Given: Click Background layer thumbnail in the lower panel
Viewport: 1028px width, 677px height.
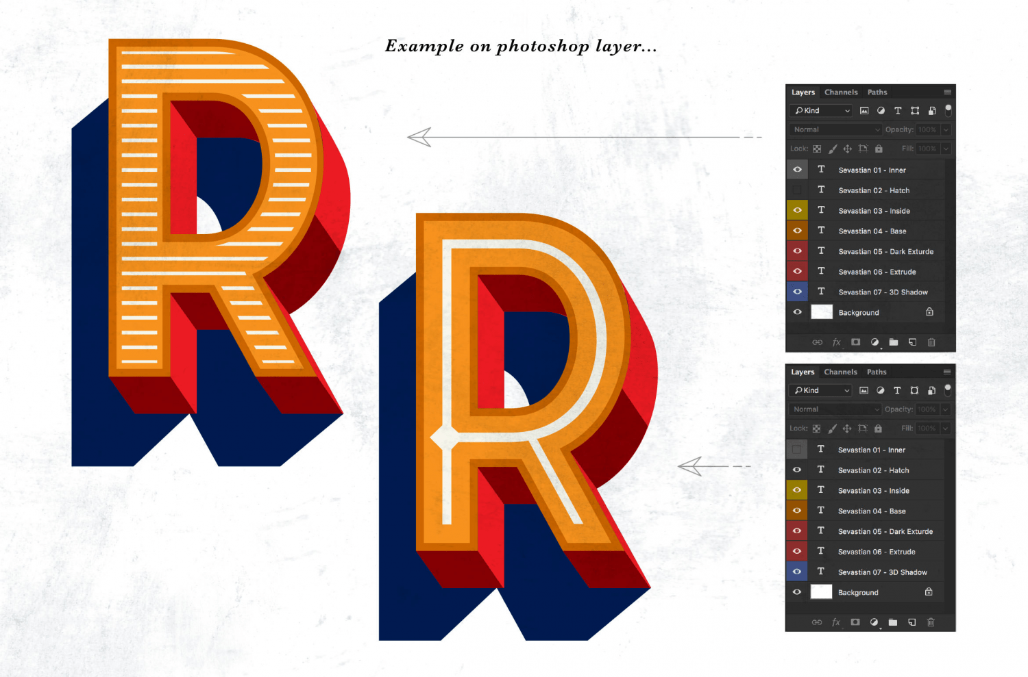Looking at the screenshot, I should [821, 592].
